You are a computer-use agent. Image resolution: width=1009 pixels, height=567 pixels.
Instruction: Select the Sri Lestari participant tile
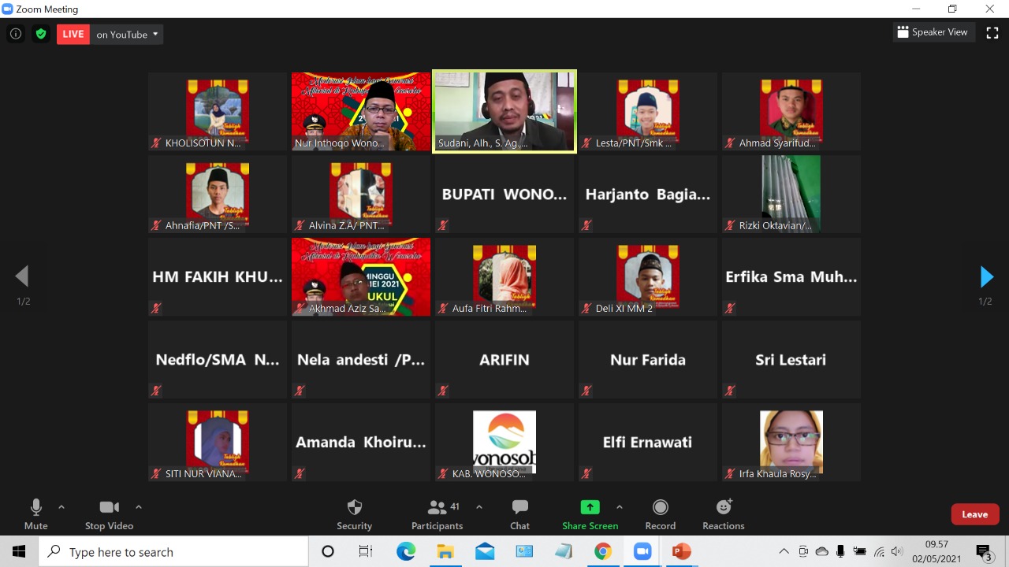(791, 359)
